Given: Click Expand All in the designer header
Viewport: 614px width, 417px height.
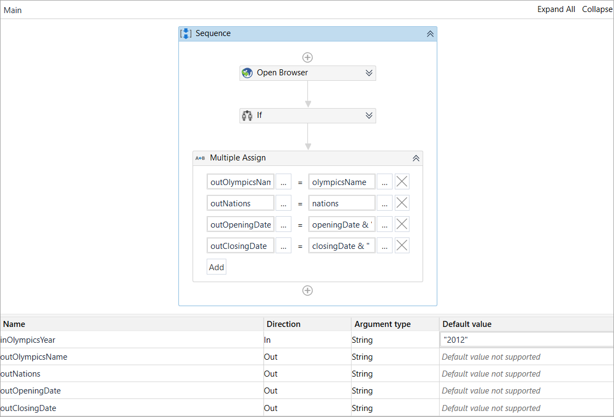Looking at the screenshot, I should [556, 9].
